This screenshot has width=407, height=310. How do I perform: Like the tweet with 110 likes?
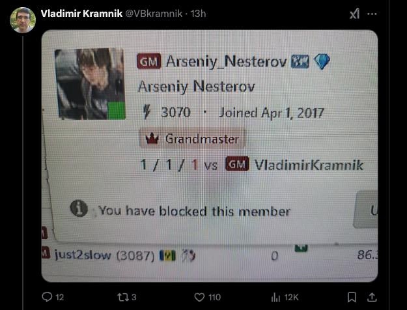(207, 297)
